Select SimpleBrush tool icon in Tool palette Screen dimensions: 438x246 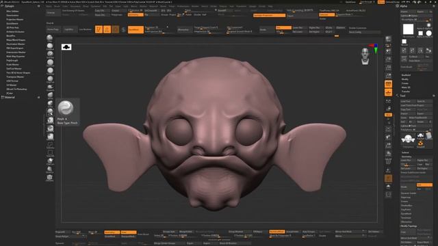[420, 143]
